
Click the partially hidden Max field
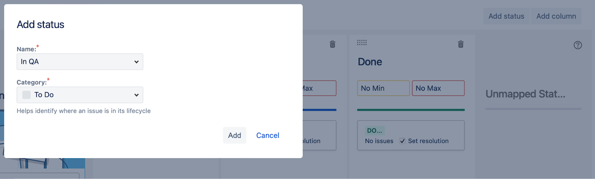[x=319, y=88]
